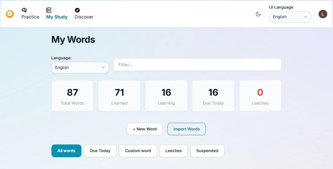The height and width of the screenshot is (169, 333).
Task: Open the UI Language dropdown
Action: tap(290, 17)
